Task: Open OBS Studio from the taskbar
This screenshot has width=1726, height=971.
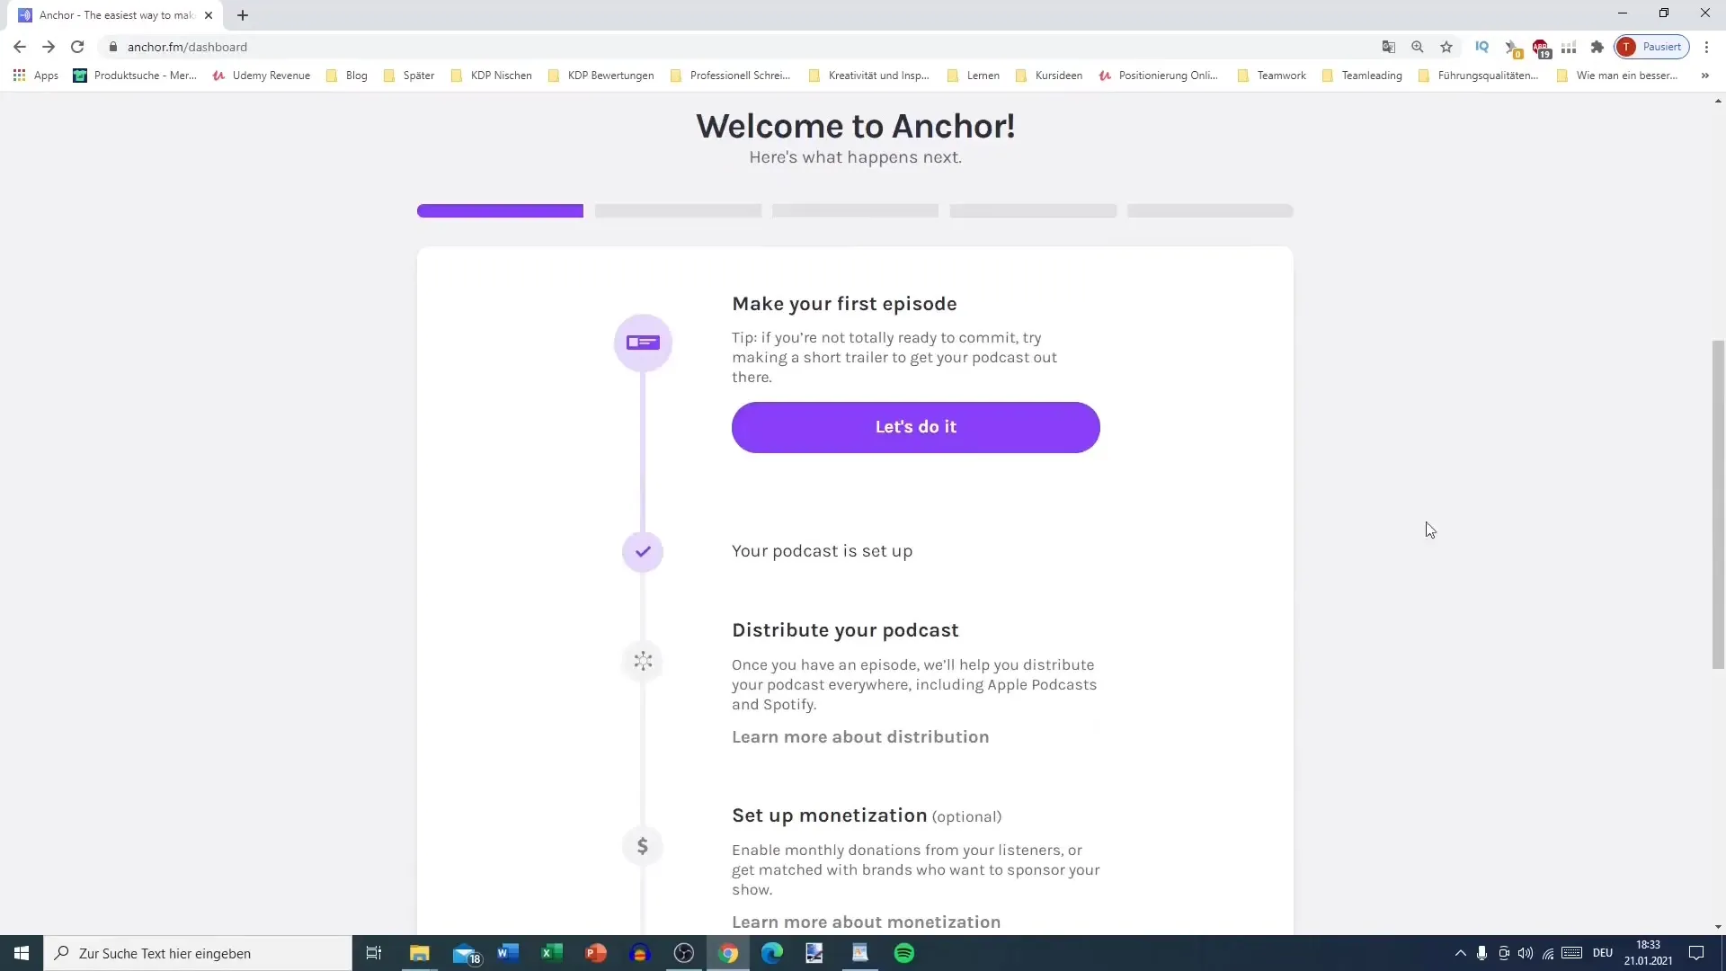Action: (684, 953)
